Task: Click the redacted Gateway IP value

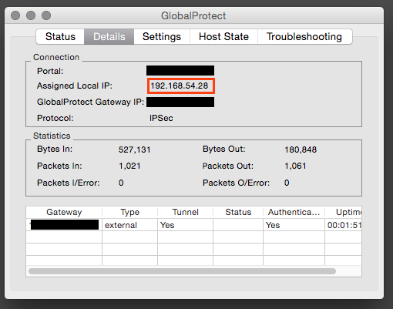Action: coord(180,102)
